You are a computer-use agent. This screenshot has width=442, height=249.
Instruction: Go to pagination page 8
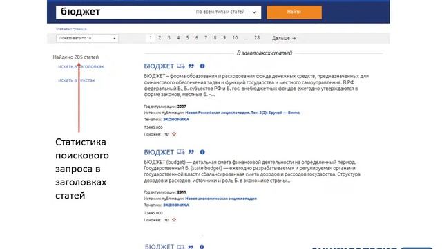[x=215, y=38]
